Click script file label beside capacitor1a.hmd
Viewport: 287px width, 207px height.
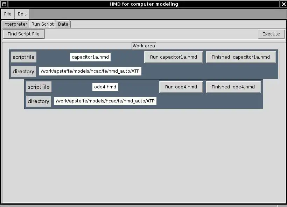pyautogui.click(x=23, y=57)
